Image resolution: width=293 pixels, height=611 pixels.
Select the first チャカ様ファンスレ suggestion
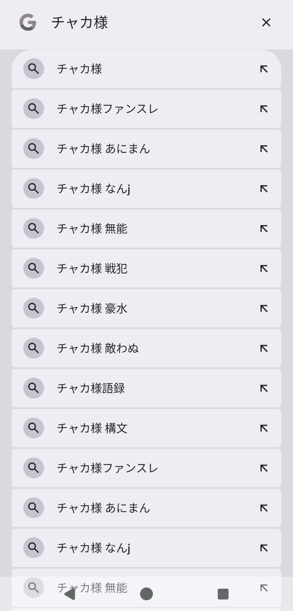(107, 109)
